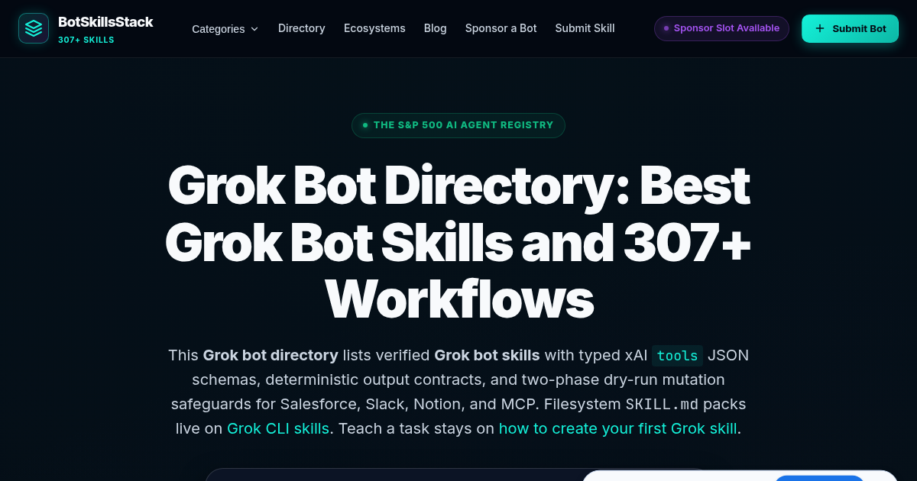Open the Submit Skill nav link
Image resolution: width=917 pixels, height=481 pixels.
coord(585,28)
